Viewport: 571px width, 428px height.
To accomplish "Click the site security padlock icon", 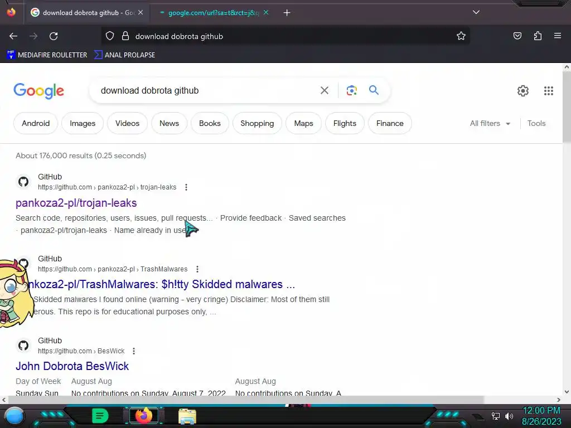I will pos(125,36).
